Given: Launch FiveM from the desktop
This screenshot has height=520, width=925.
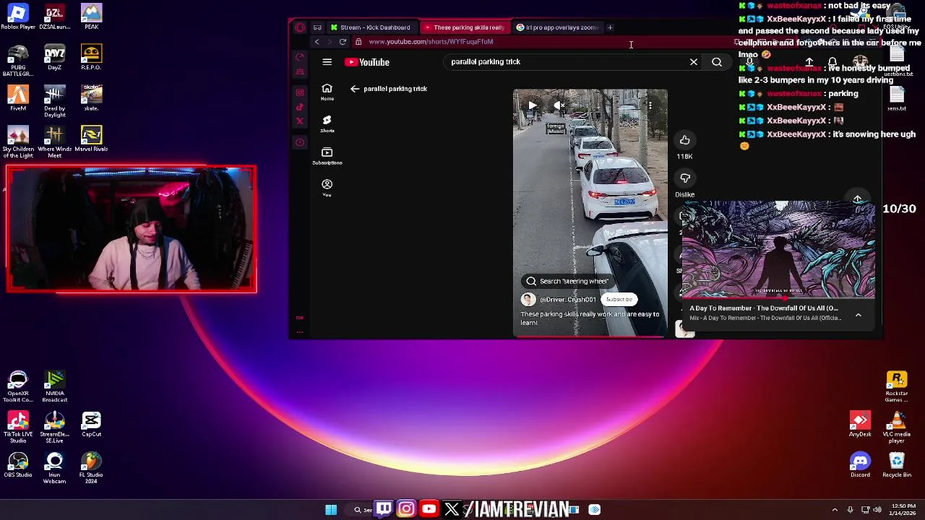Looking at the screenshot, I should pyautogui.click(x=18, y=98).
